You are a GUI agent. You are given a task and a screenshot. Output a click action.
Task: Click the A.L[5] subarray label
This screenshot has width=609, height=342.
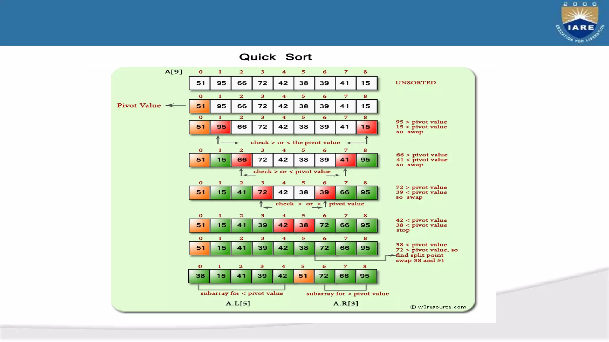pyautogui.click(x=238, y=303)
